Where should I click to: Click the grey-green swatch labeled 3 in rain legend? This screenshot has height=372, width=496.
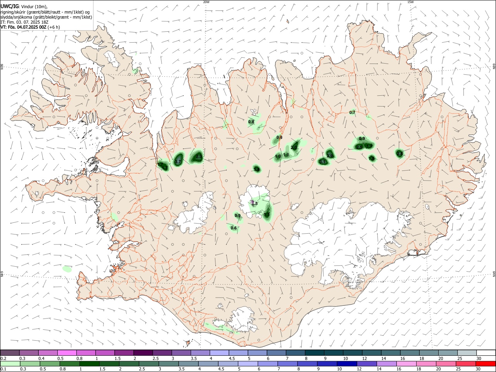tap(168, 363)
